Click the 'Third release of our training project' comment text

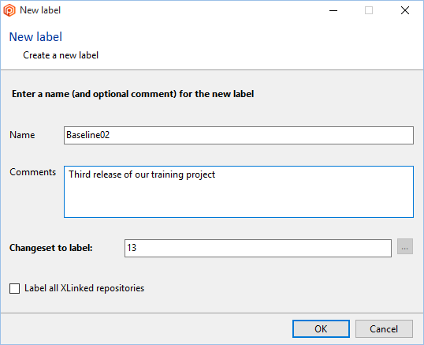[x=142, y=174]
